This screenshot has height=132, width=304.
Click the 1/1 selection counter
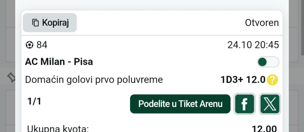(x=34, y=101)
